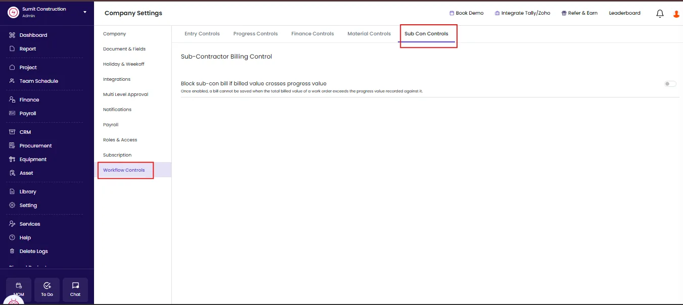
Task: Open Multi Level Approval settings
Action: pos(126,94)
